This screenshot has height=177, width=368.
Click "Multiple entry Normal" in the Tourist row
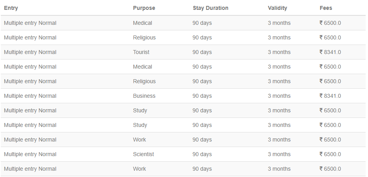pyautogui.click(x=30, y=52)
